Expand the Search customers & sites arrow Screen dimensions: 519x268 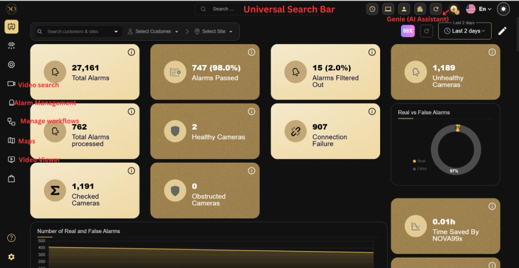click(x=116, y=32)
